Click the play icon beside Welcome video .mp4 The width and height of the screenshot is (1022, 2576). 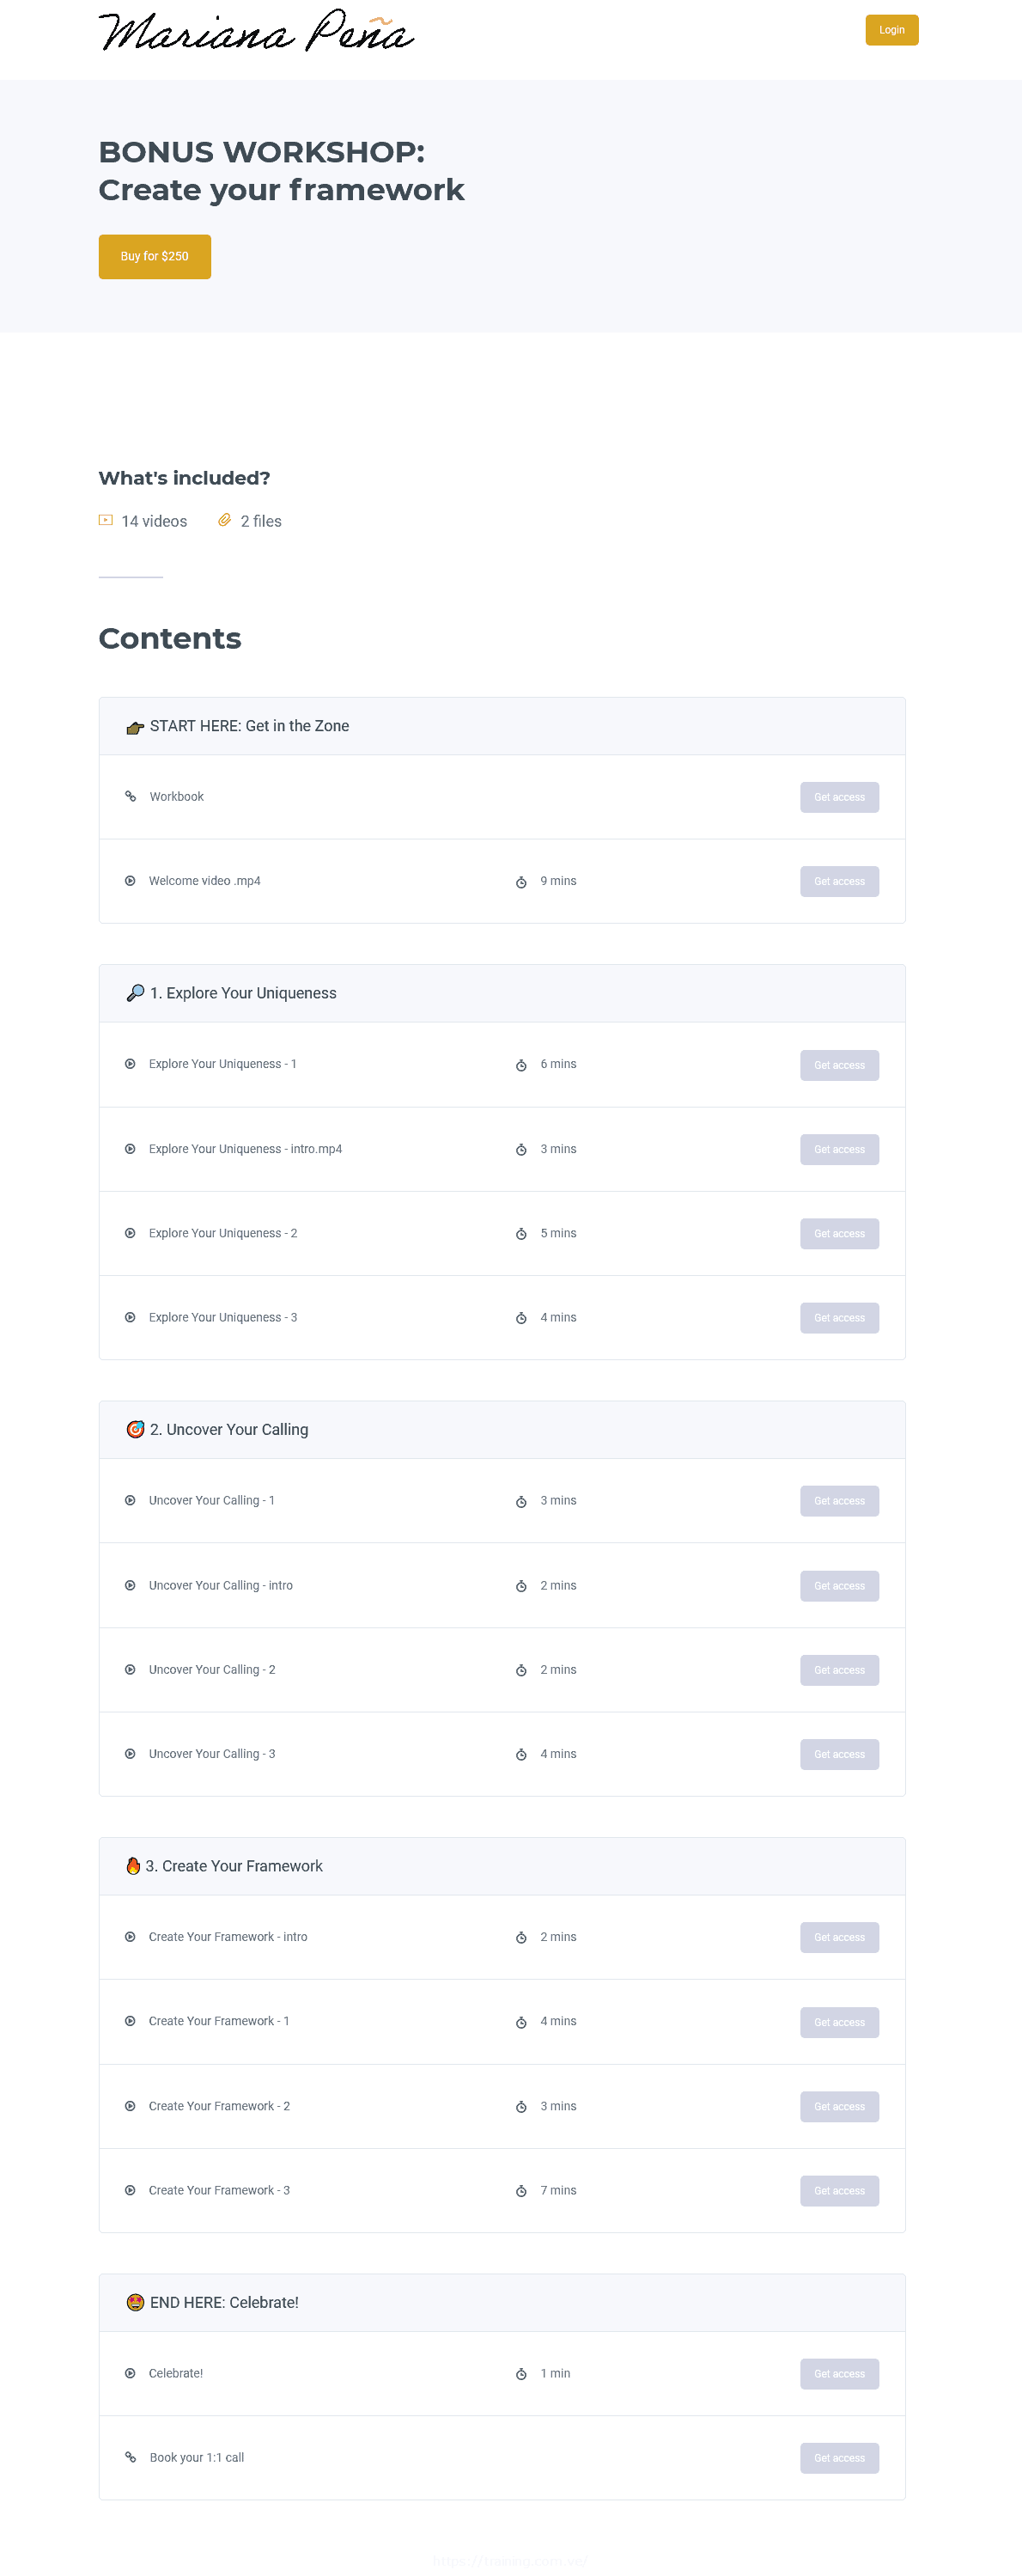tap(131, 881)
